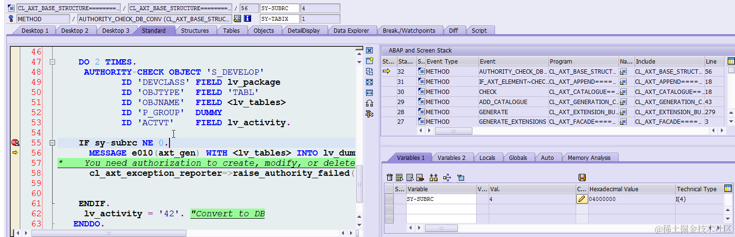Open the Objects tab
Viewport: 735px width, 237px height.
click(x=264, y=30)
